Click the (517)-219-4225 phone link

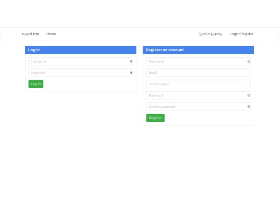[x=210, y=34]
